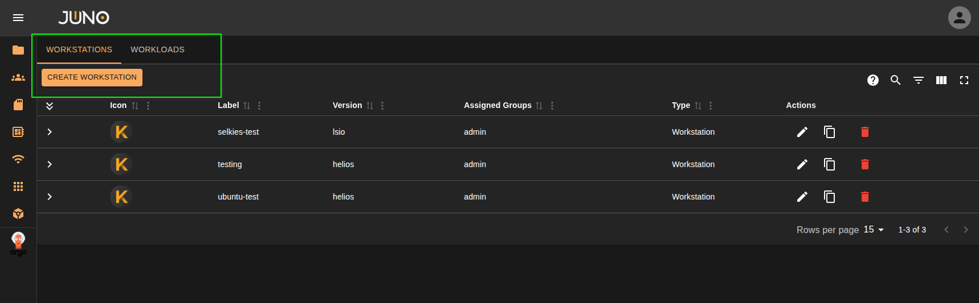Image resolution: width=979 pixels, height=303 pixels.
Task: Click the Create Workstation button
Action: click(x=92, y=77)
